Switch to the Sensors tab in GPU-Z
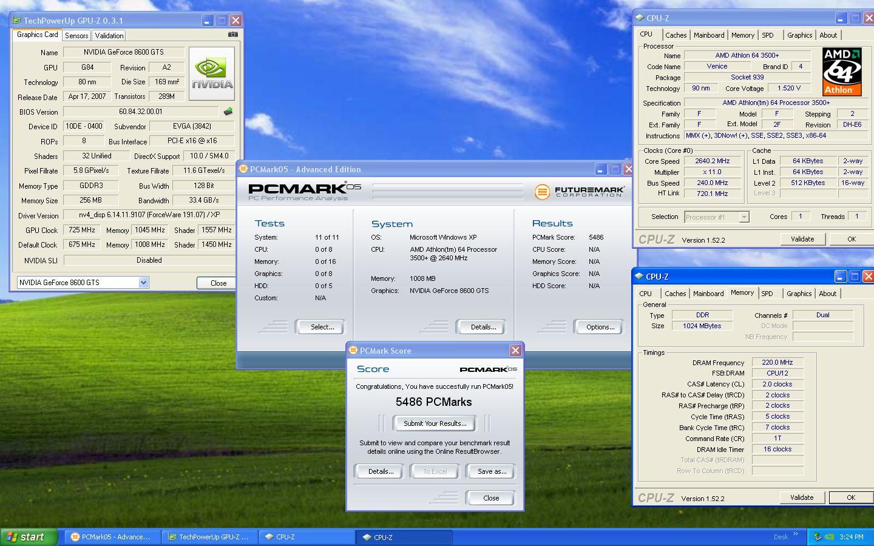The height and width of the screenshot is (546, 874). click(76, 36)
